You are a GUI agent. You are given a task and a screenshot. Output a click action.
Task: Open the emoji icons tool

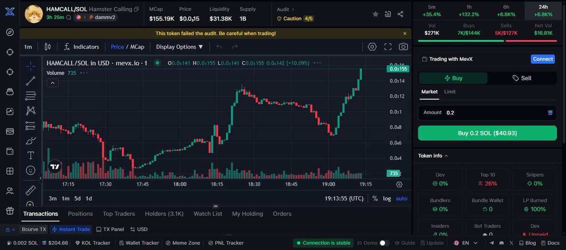31,170
